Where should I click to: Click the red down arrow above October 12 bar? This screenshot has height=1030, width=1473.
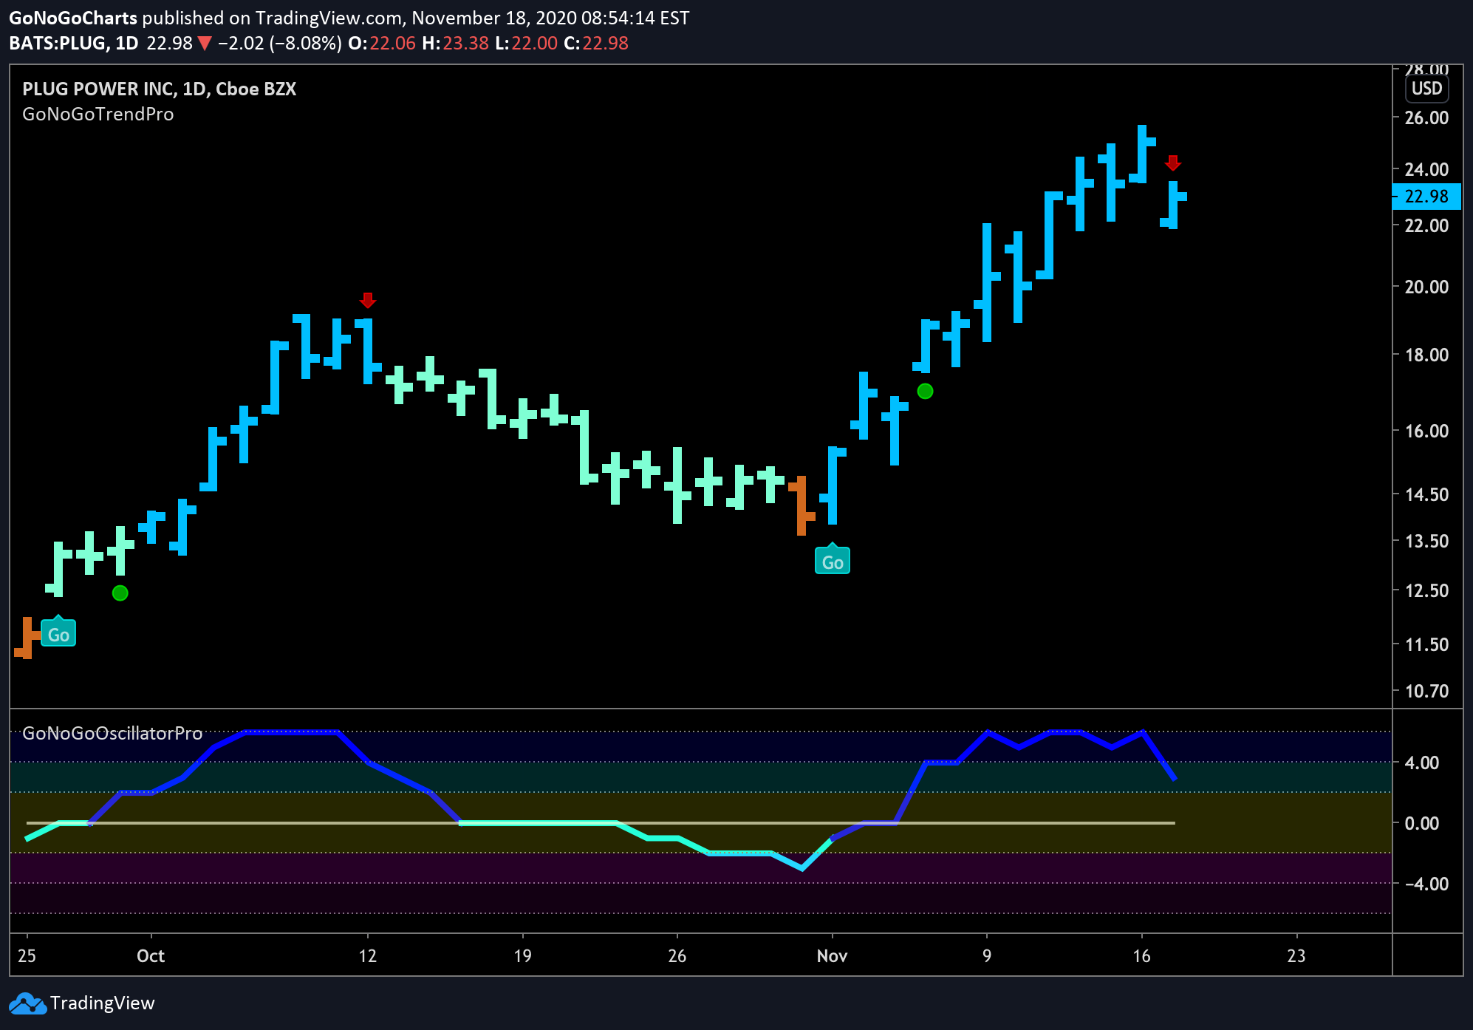368,301
